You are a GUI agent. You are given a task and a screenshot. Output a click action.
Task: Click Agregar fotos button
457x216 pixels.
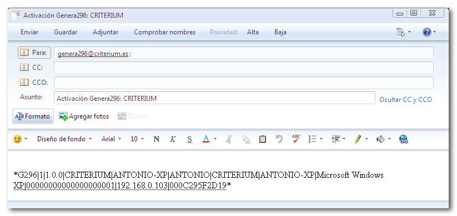pos(84,116)
